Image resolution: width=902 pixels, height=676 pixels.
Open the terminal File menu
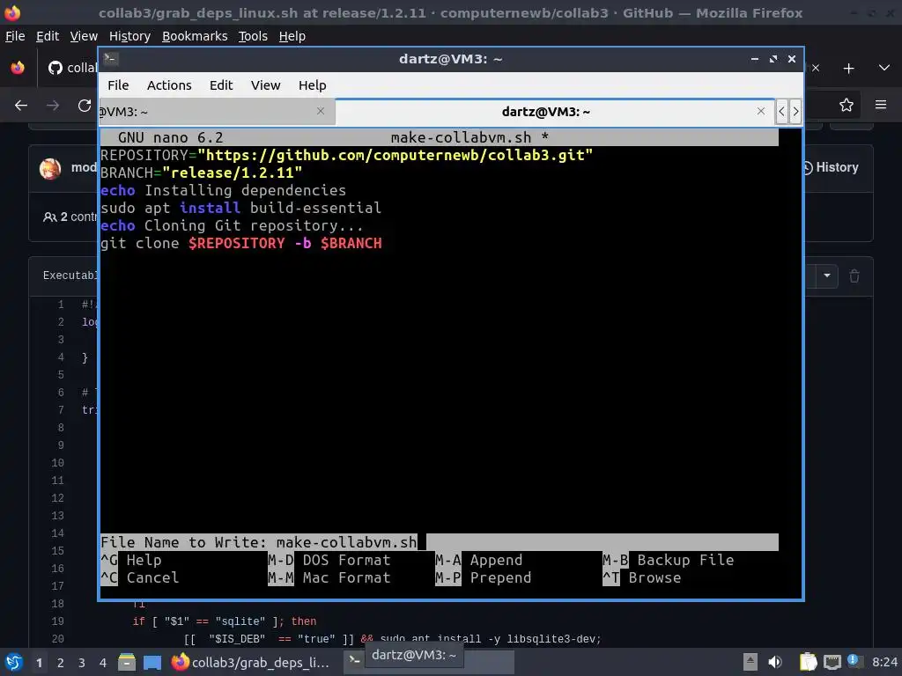point(118,85)
